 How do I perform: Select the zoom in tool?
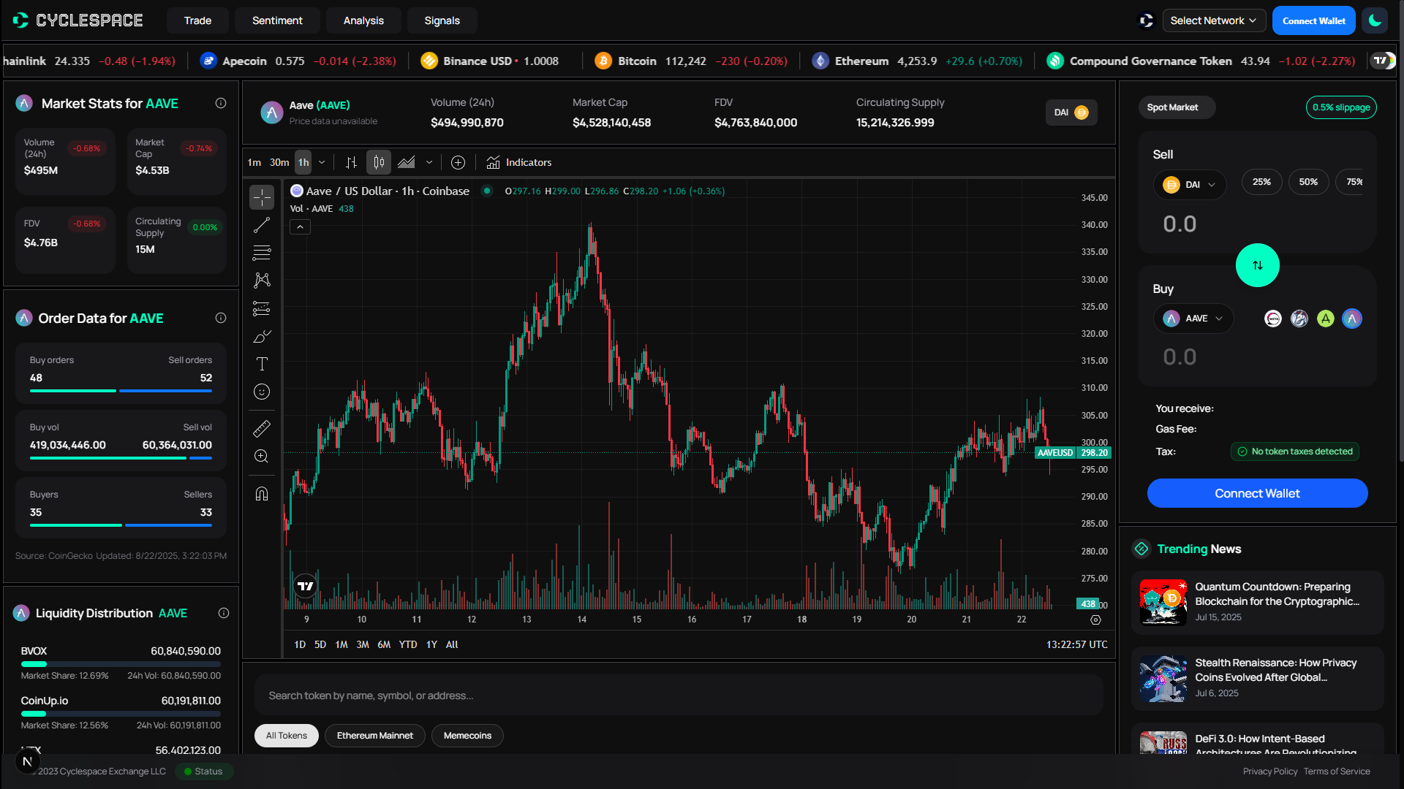coord(262,457)
